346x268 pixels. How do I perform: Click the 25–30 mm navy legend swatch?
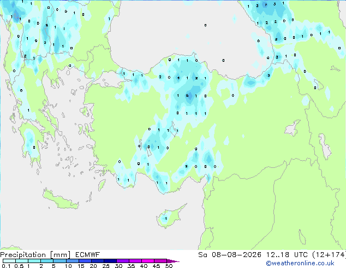(x=110, y=261)
